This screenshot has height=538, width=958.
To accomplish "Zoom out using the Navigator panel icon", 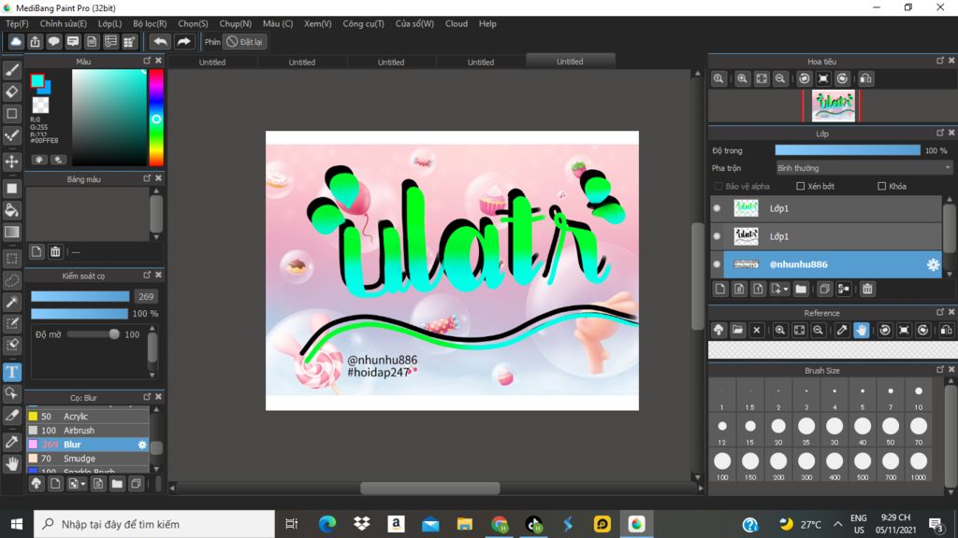I will [780, 78].
